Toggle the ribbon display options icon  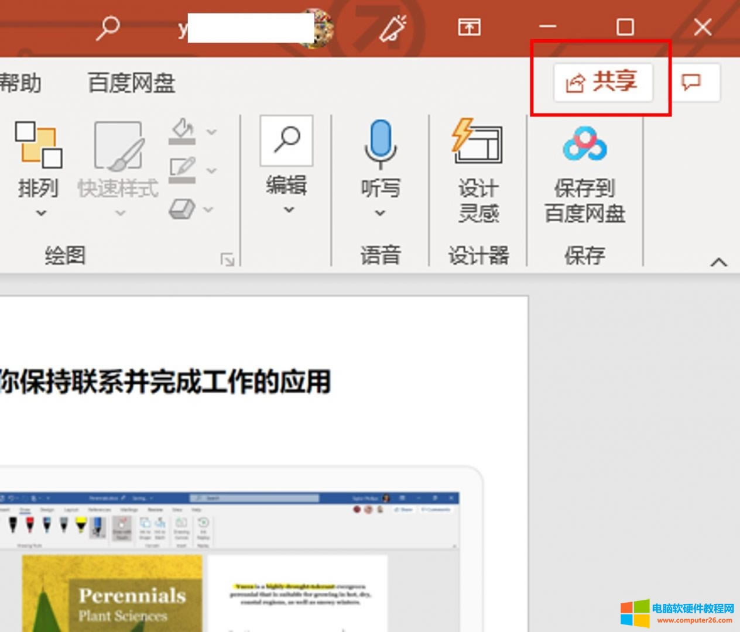(x=469, y=27)
